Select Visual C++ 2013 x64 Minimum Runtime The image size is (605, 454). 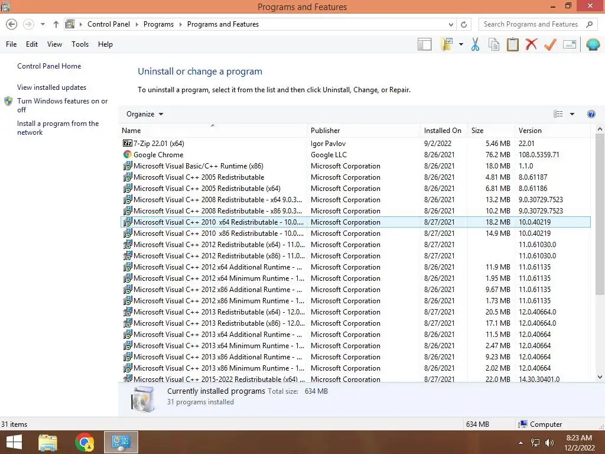point(356,346)
